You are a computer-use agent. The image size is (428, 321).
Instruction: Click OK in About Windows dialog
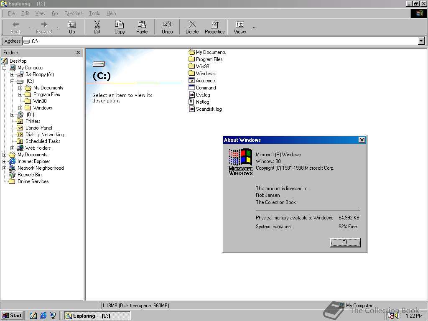click(x=345, y=242)
